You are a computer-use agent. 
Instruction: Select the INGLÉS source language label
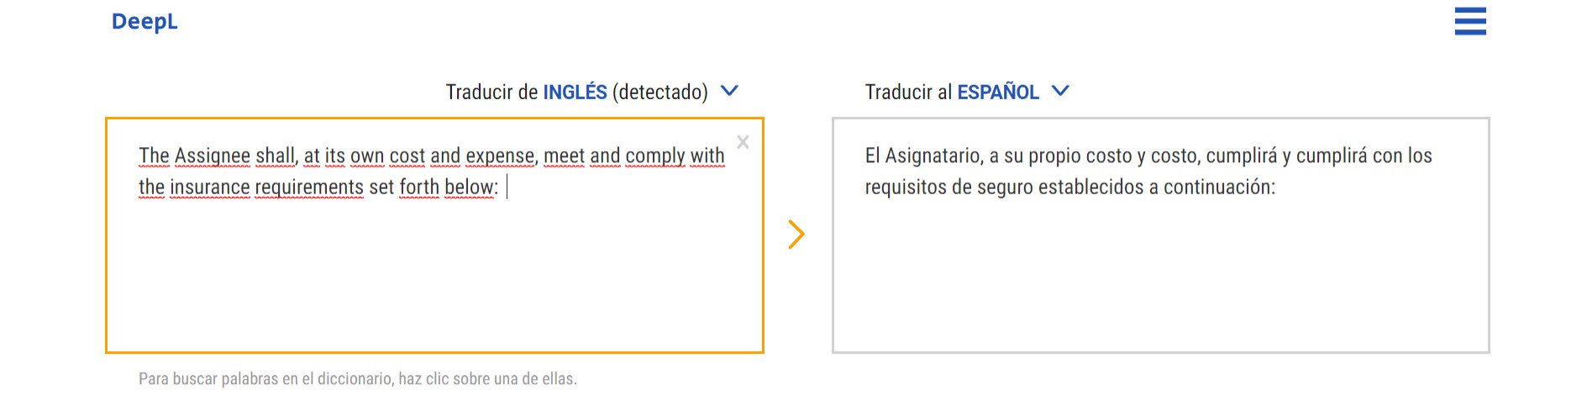[x=575, y=92]
